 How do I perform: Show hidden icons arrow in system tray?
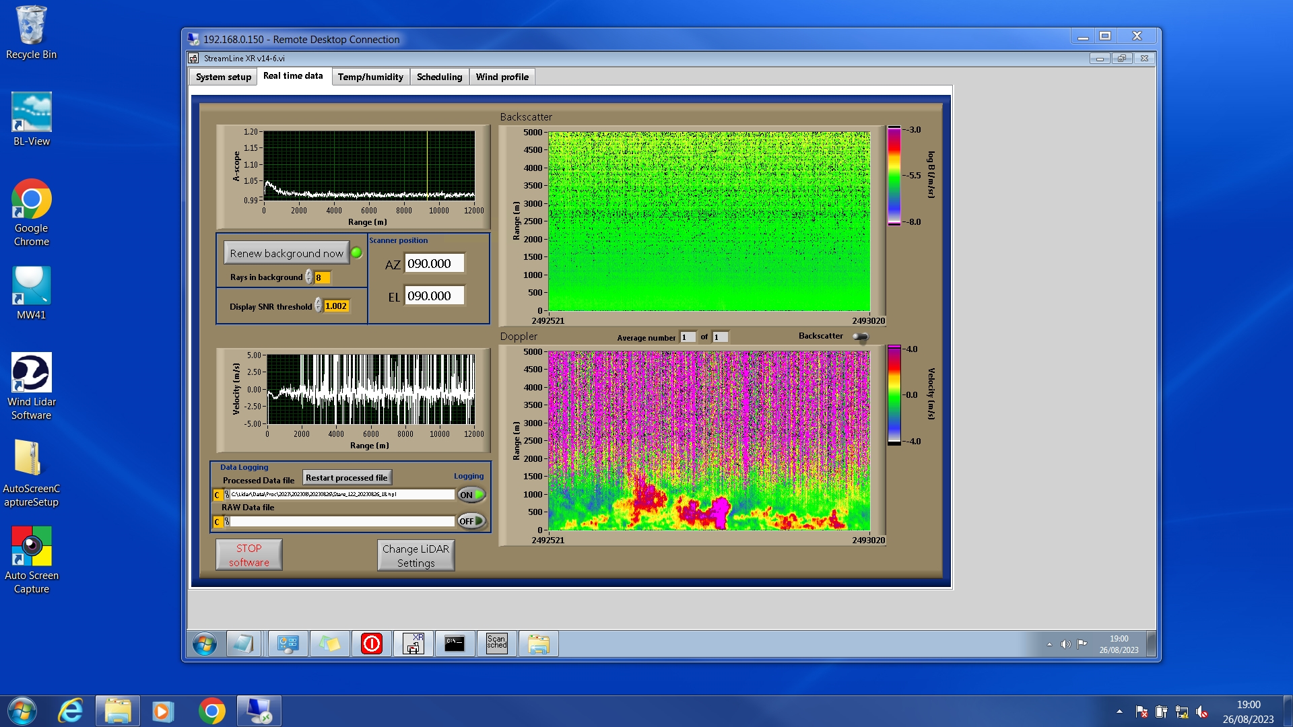pyautogui.click(x=1119, y=711)
